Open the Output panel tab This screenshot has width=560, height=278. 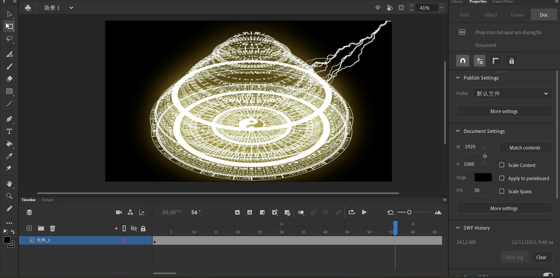48,200
